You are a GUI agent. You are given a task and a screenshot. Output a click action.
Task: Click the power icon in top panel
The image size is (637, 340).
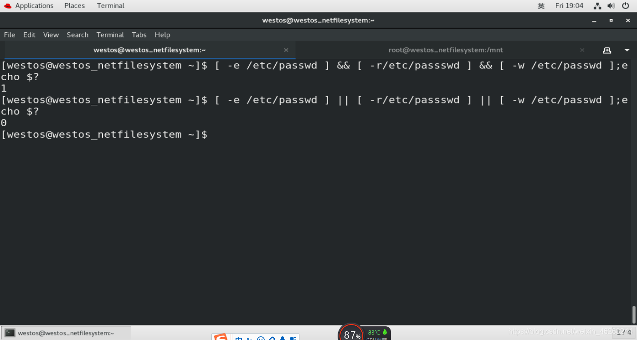(626, 6)
